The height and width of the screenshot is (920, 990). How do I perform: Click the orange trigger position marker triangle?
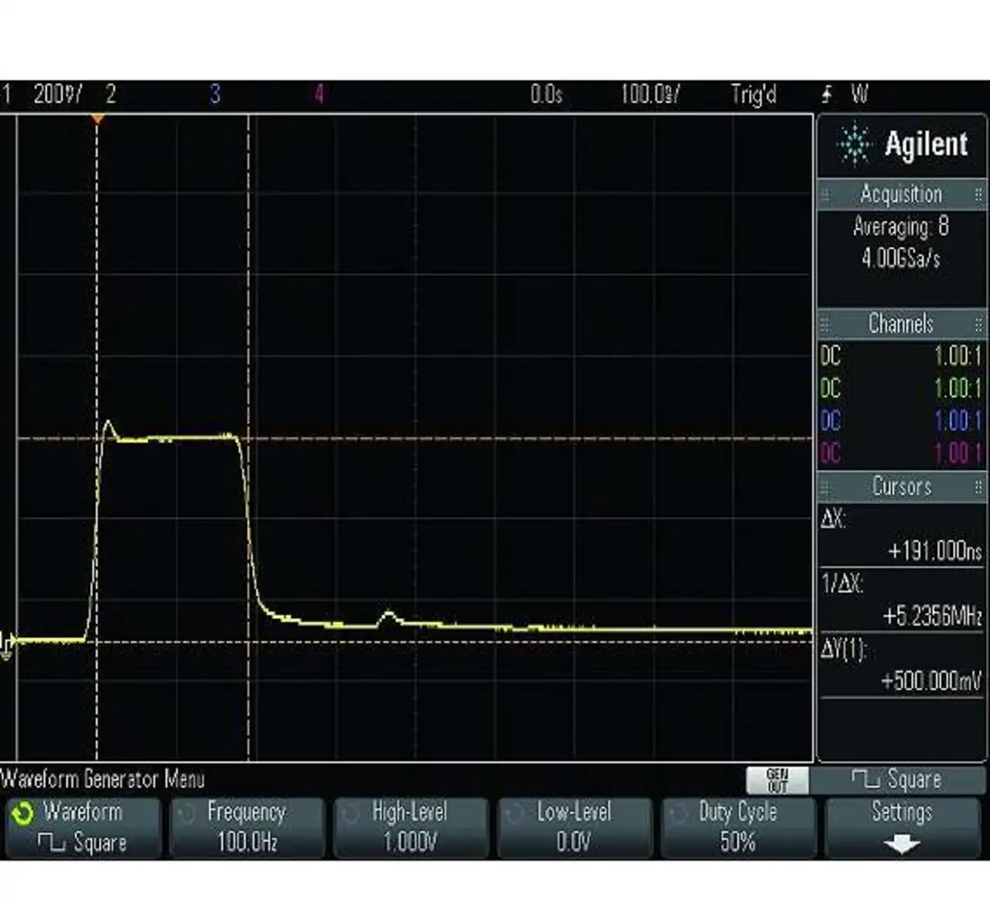point(97,118)
